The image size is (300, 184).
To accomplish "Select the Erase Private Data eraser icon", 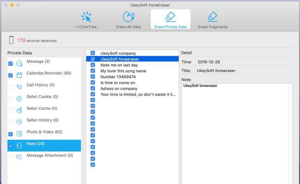I will [170, 16].
